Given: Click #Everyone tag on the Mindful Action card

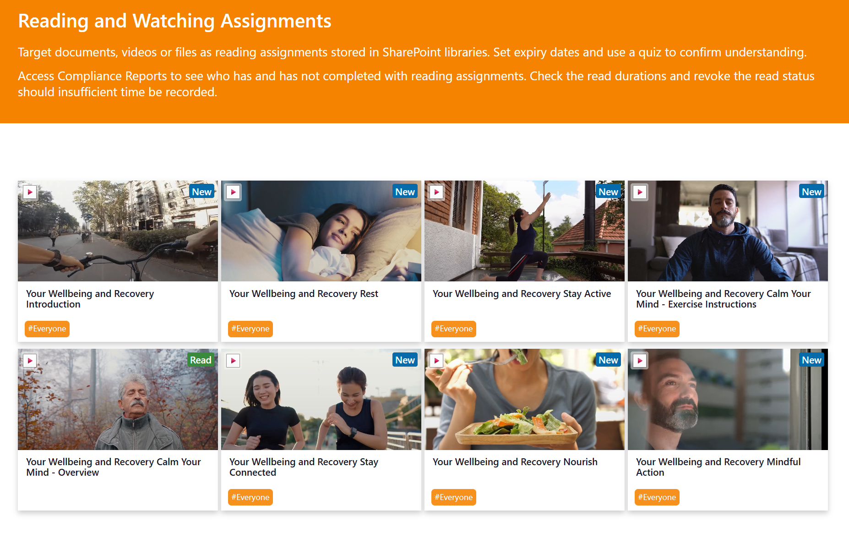Looking at the screenshot, I should (657, 497).
